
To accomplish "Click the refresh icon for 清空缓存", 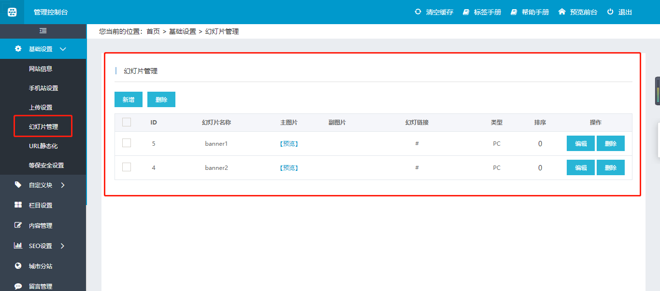I will 418,12.
